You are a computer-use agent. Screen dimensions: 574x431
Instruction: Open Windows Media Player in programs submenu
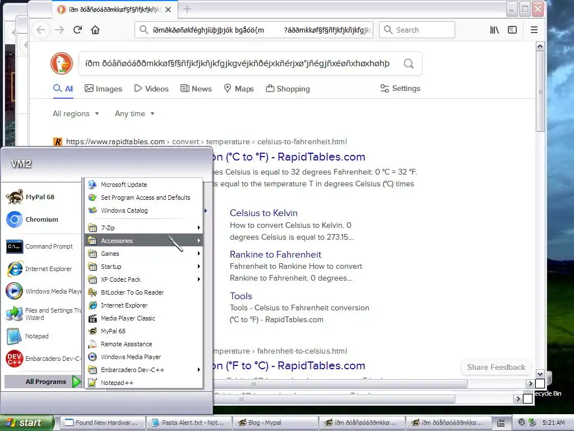[144, 356]
